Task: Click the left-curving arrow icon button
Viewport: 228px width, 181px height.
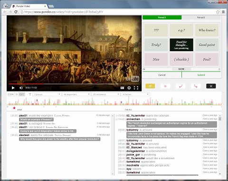Action: [x=180, y=86]
